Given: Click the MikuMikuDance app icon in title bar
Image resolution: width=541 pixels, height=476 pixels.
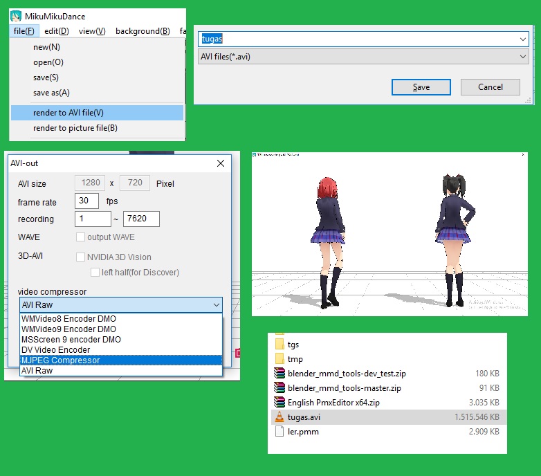Looking at the screenshot, I should (16, 16).
